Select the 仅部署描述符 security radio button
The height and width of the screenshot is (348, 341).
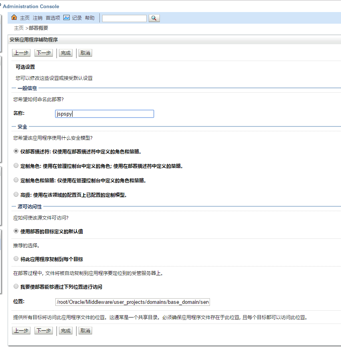pos(16,151)
